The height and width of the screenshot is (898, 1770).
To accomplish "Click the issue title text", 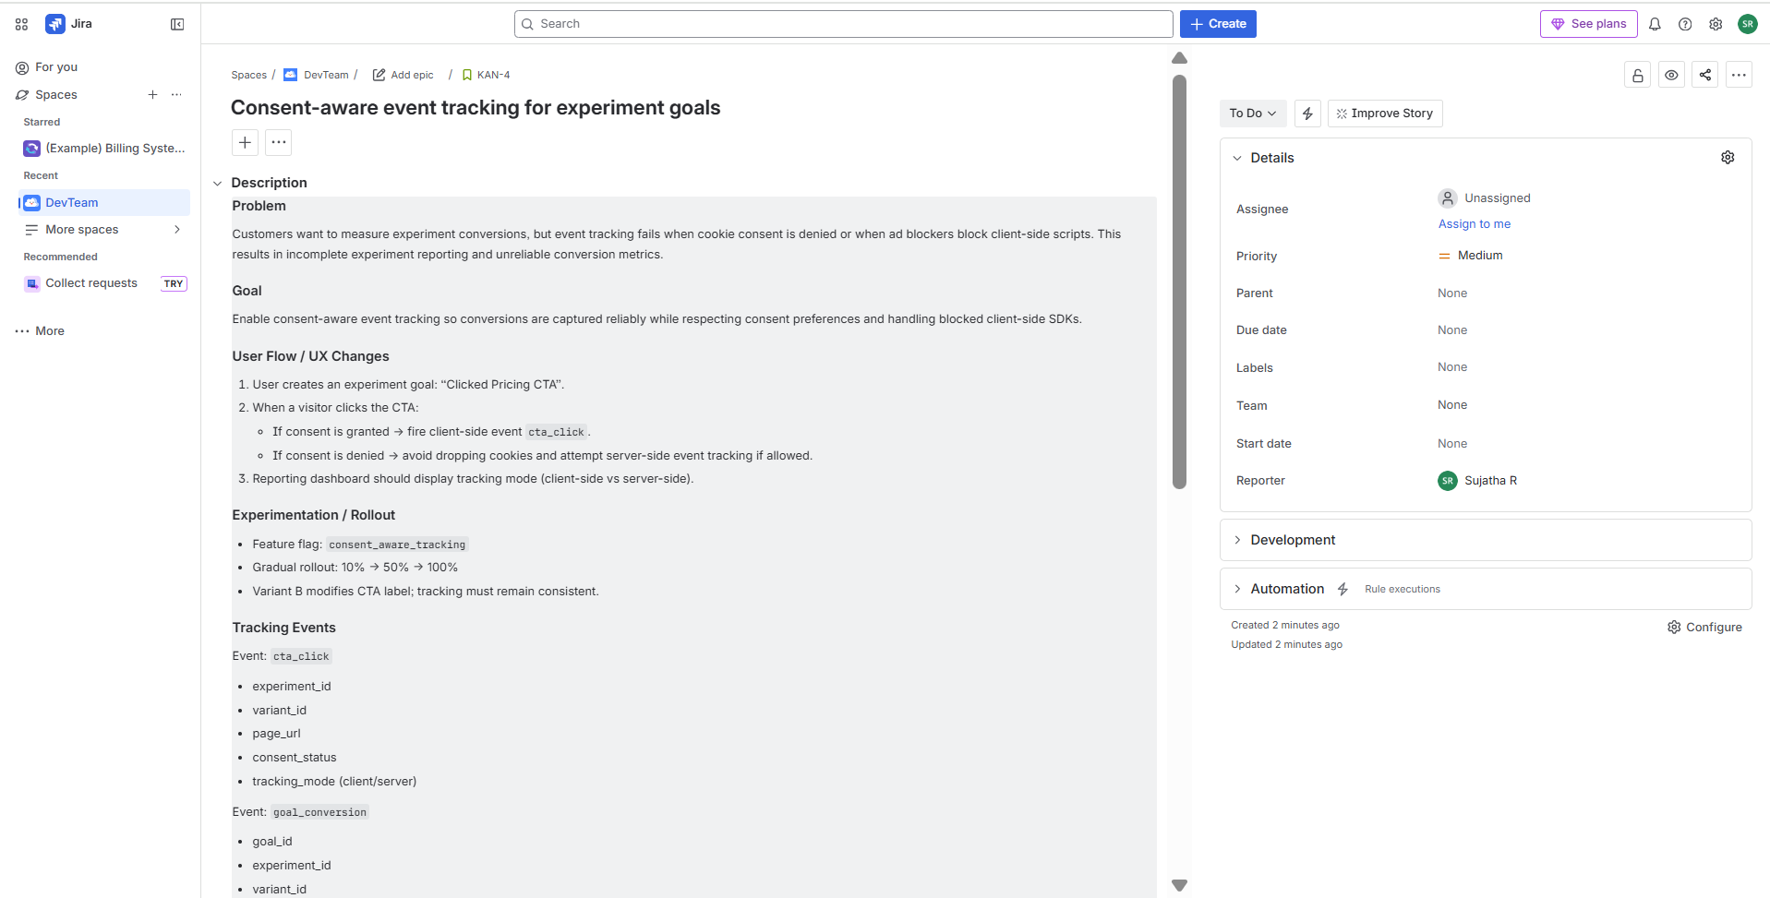I will click(x=476, y=108).
